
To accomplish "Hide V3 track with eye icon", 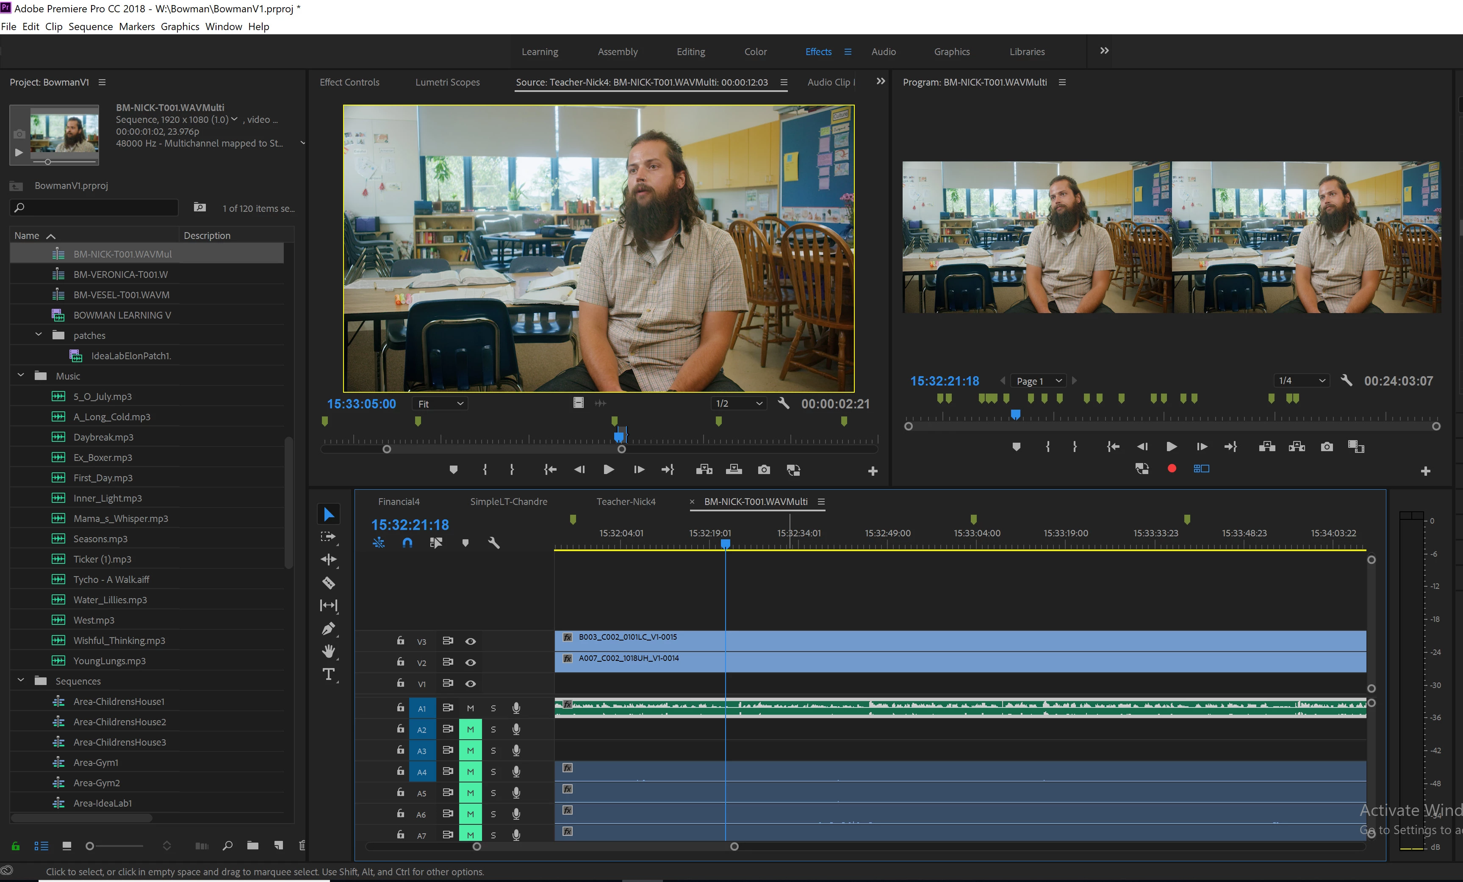I will click(470, 641).
